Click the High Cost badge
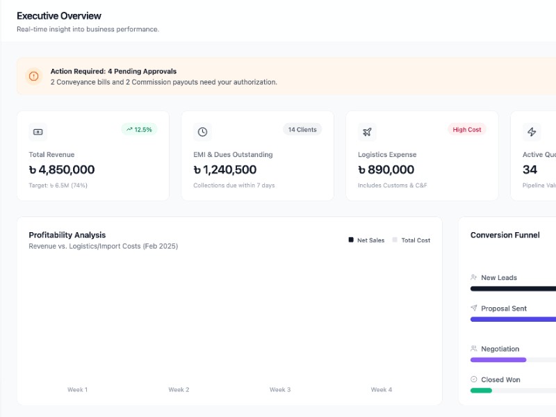The width and height of the screenshot is (556, 417). click(x=466, y=129)
